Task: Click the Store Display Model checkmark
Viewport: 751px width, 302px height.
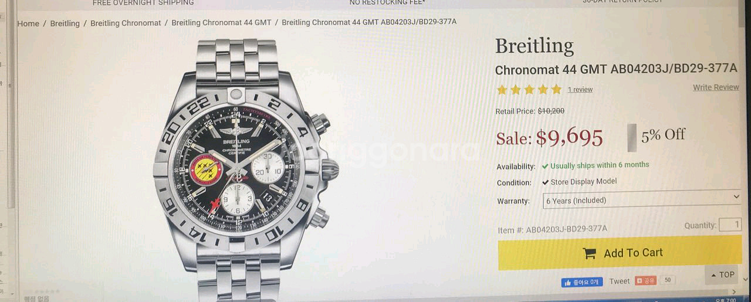Action: [x=546, y=182]
